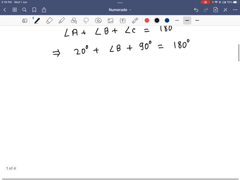
Task: Open the share export icon
Action: 44,10
